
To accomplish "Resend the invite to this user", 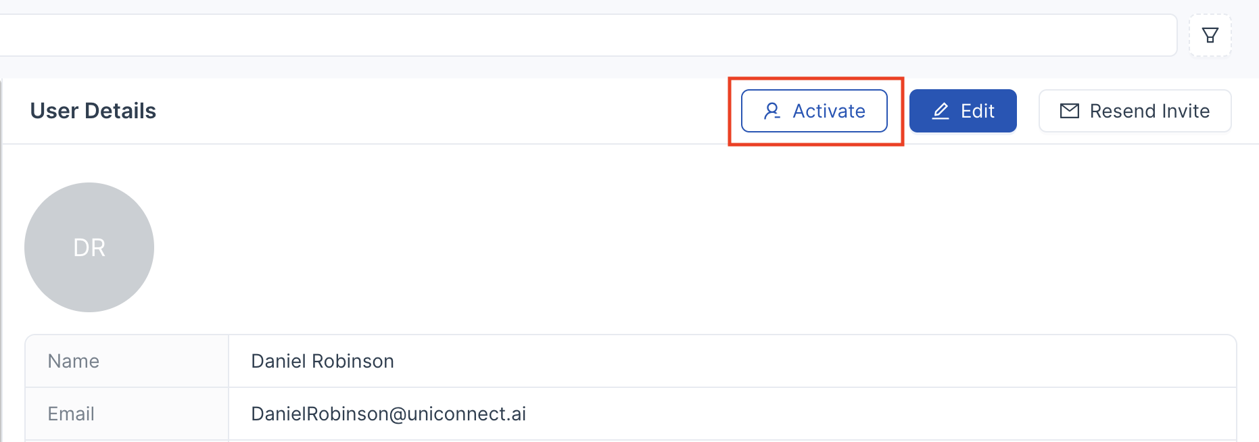I will coord(1135,111).
